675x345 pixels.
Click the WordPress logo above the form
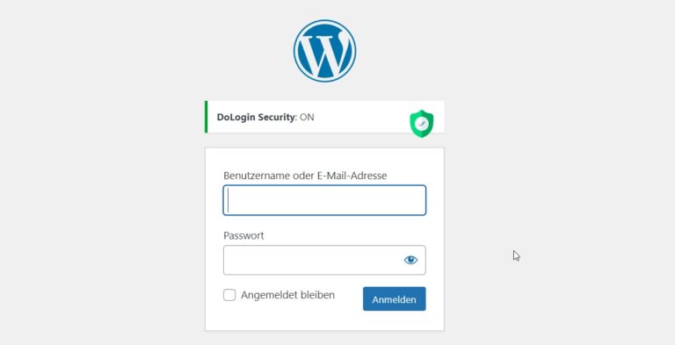pyautogui.click(x=324, y=51)
